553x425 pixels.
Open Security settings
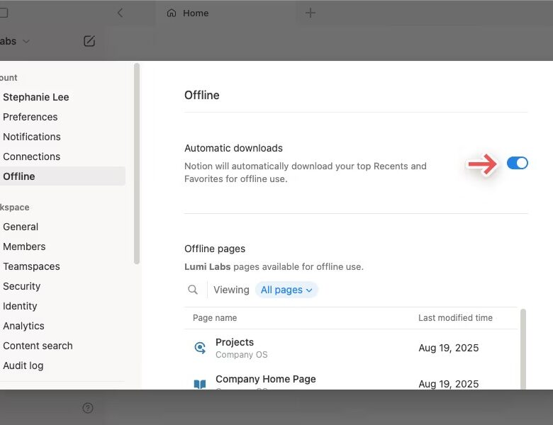[x=22, y=286]
